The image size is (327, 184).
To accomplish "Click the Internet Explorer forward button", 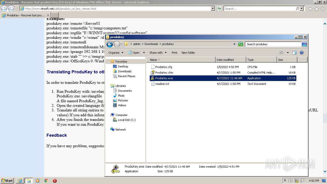I will (x=11, y=9).
